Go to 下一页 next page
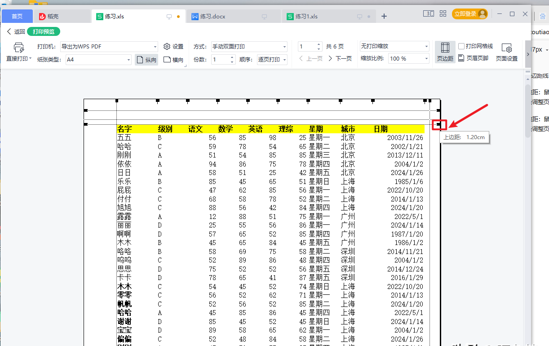The width and height of the screenshot is (549, 346). [340, 59]
